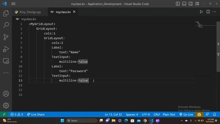
Task: Start Live Share session
Action: 36,114
